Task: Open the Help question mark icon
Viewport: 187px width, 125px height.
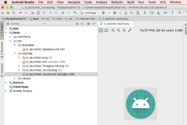Action: click(x=172, y=13)
